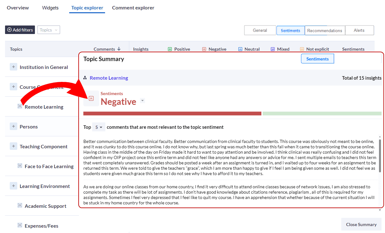Click the red Negative sentiment face icon

click(x=204, y=49)
